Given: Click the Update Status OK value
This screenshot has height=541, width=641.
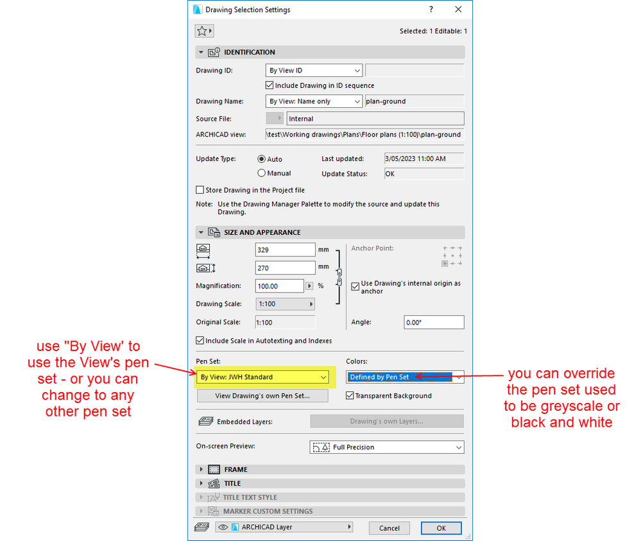Looking at the screenshot, I should point(424,174).
